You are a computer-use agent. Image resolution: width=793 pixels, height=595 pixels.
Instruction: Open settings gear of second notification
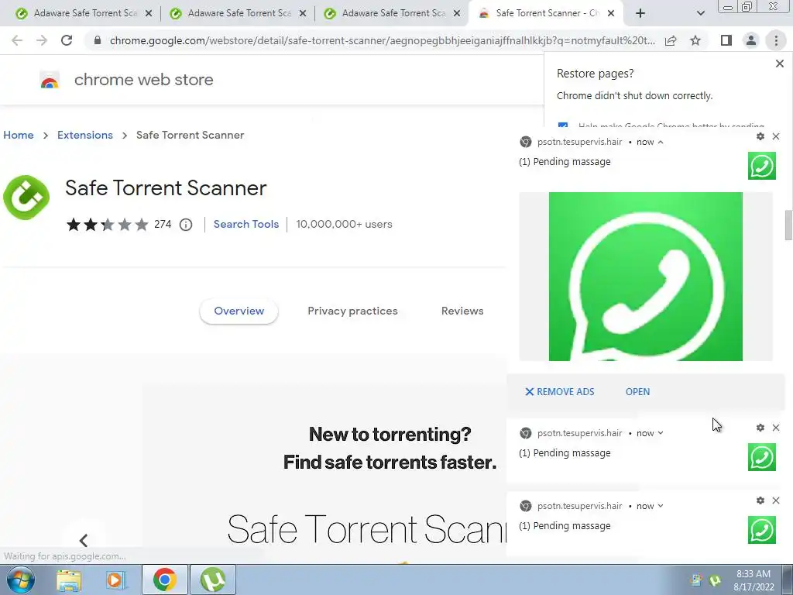click(760, 428)
